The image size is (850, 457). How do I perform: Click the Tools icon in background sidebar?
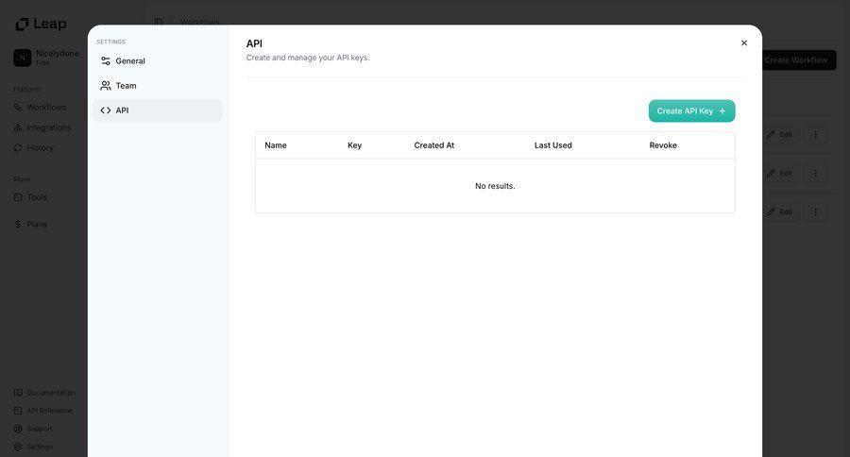click(18, 197)
